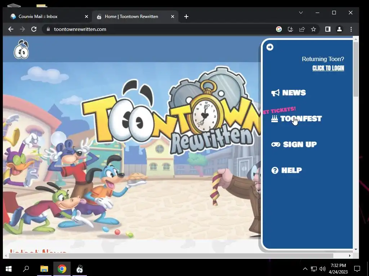The height and width of the screenshot is (276, 369).
Task: Open the Windows Start menu
Action: click(9, 269)
